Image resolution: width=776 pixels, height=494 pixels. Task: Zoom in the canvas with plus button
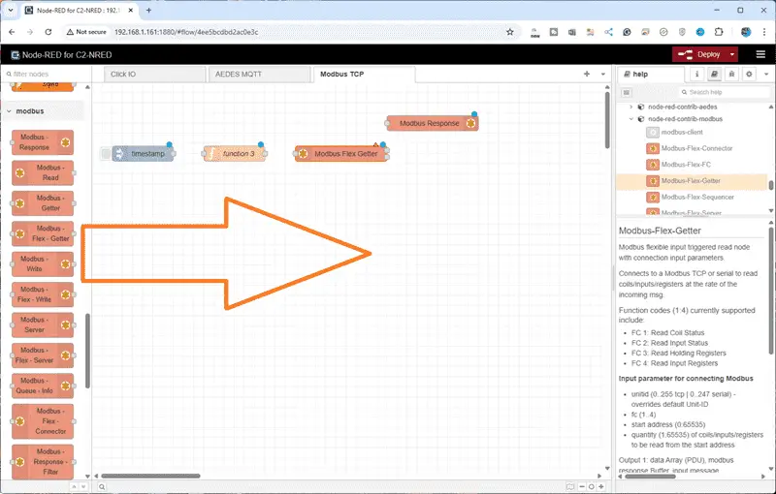(601, 486)
